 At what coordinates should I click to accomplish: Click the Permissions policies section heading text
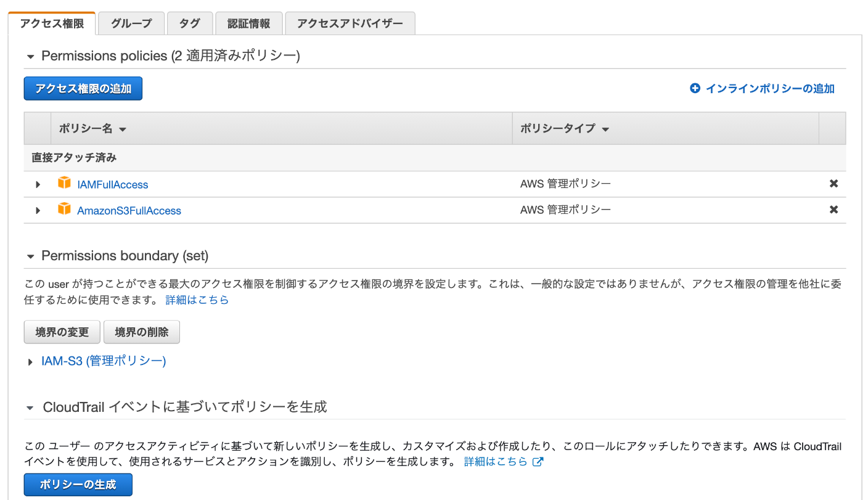coord(170,56)
